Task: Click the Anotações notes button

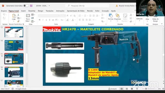Action: [112, 89]
